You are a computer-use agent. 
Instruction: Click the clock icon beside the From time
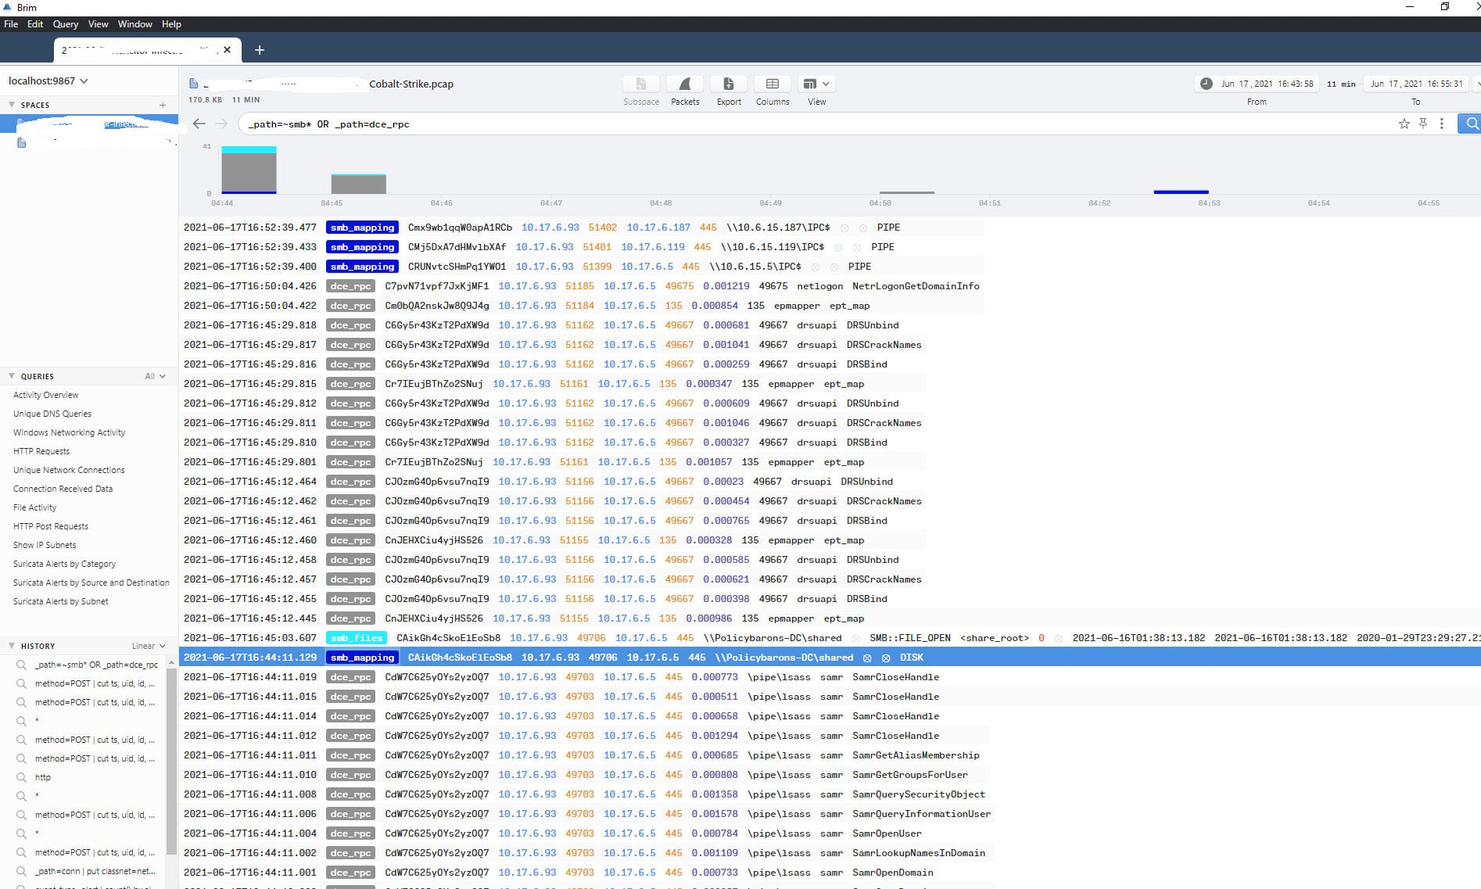[1207, 84]
